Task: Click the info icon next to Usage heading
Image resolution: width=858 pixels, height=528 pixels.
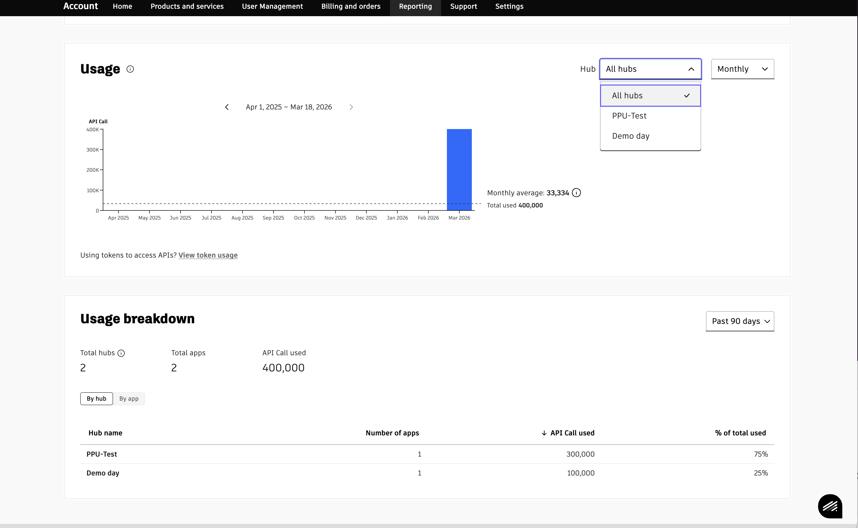Action: (130, 69)
